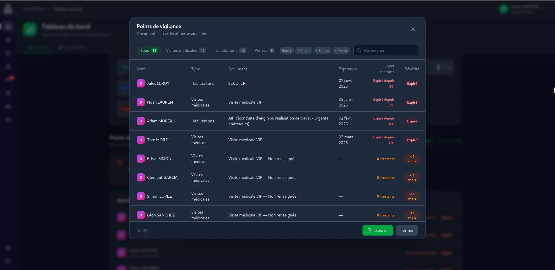Click the Exporter button
Image resolution: width=555 pixels, height=270 pixels.
[x=378, y=230]
